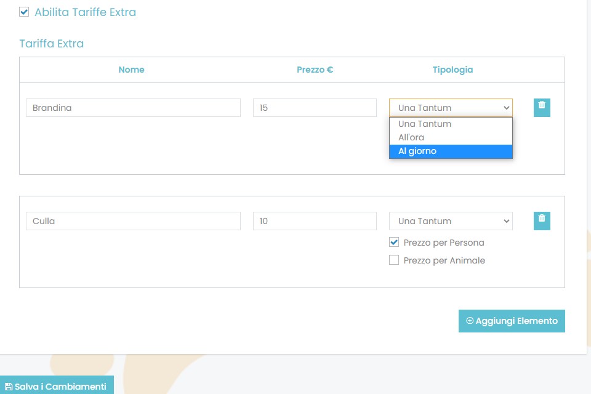
Task: Toggle the Abilita Tariffe Extra checkbox
Action: coord(25,12)
